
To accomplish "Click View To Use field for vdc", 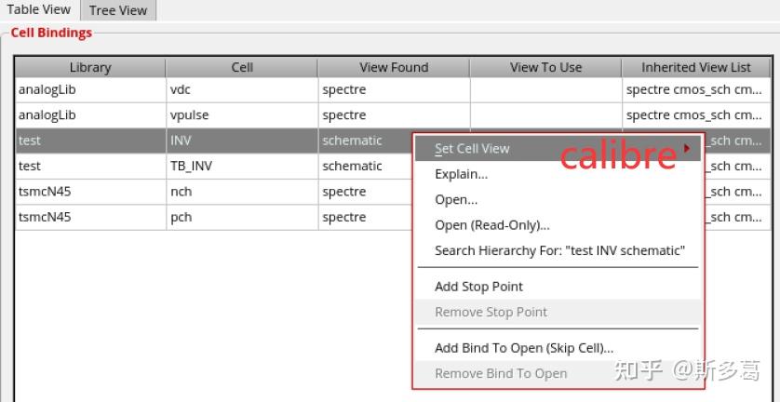I will [x=545, y=90].
